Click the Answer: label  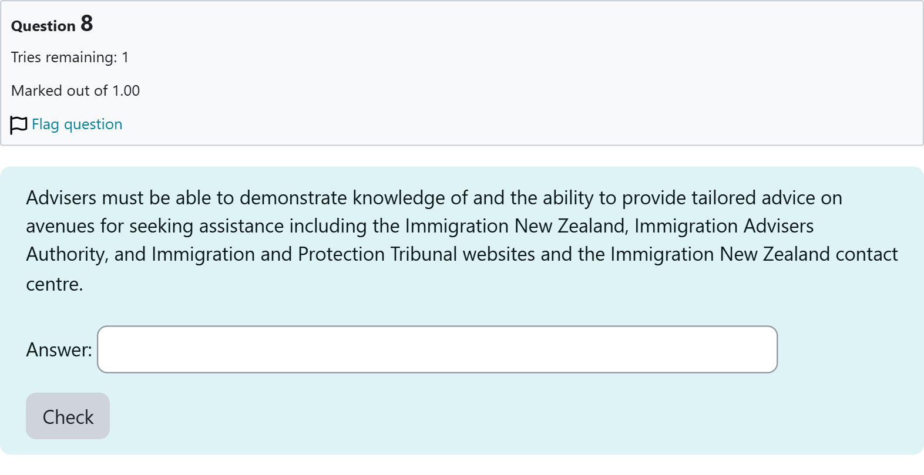click(x=59, y=350)
